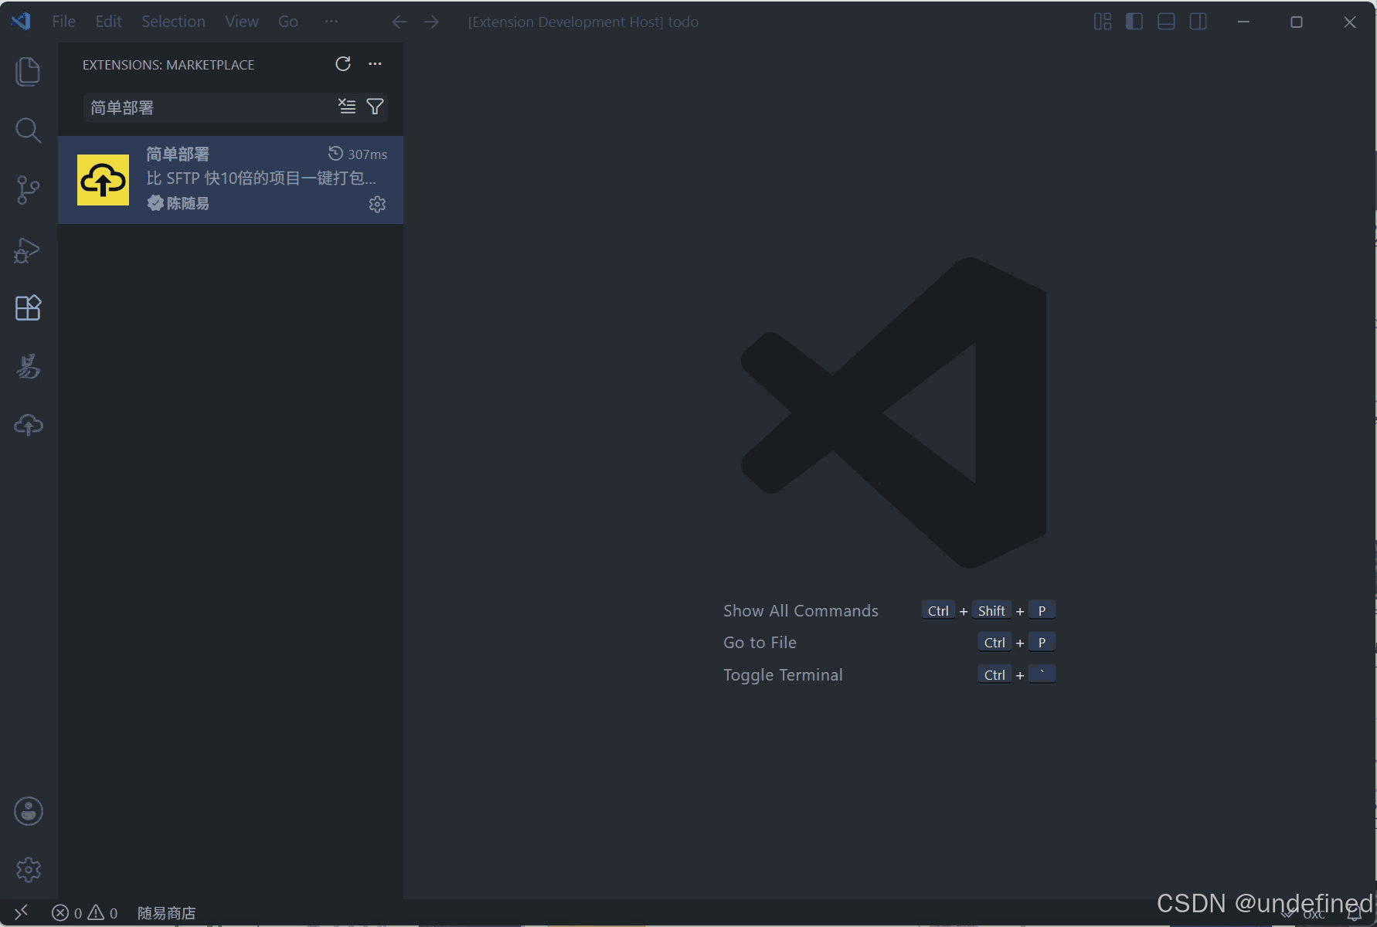This screenshot has width=1377, height=927.
Task: Open Views and More Actions ellipsis
Action: pos(375,64)
